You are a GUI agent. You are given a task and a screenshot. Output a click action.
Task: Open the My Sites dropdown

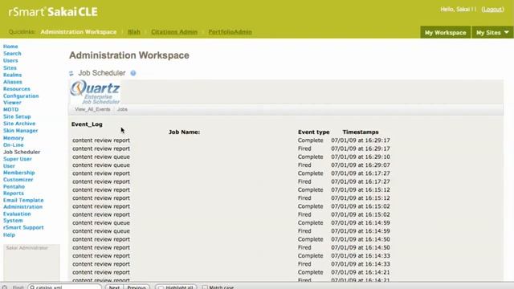pyautogui.click(x=492, y=32)
